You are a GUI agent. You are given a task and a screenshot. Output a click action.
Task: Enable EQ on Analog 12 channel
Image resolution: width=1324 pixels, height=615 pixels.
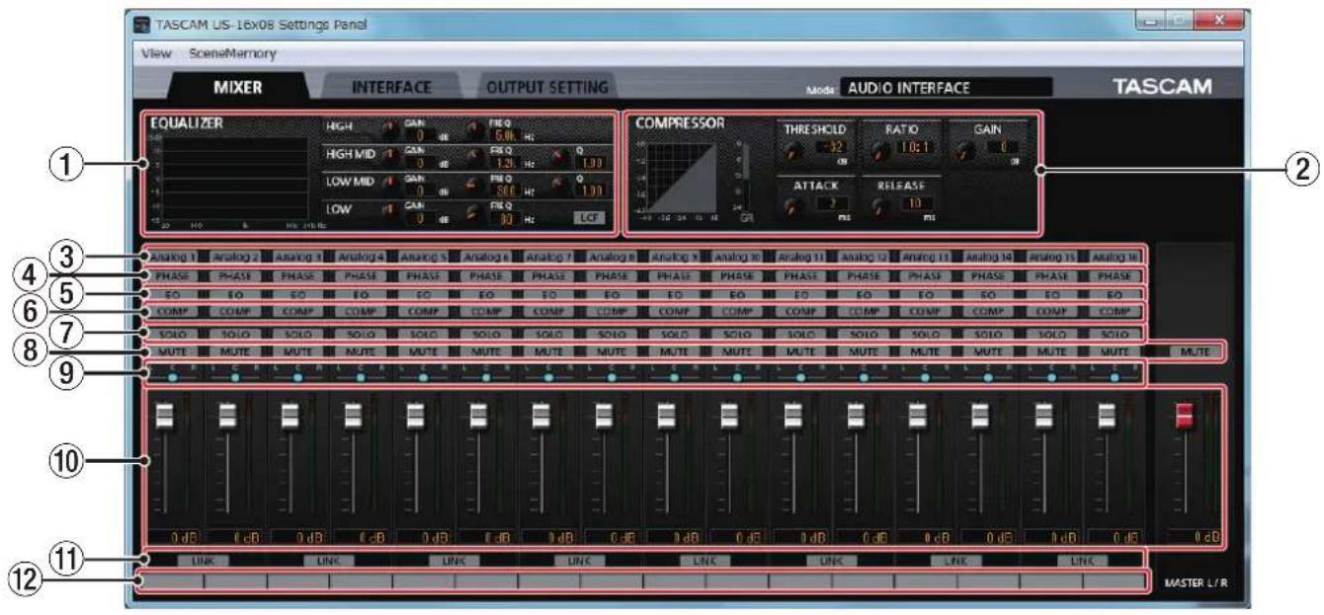[x=865, y=294]
